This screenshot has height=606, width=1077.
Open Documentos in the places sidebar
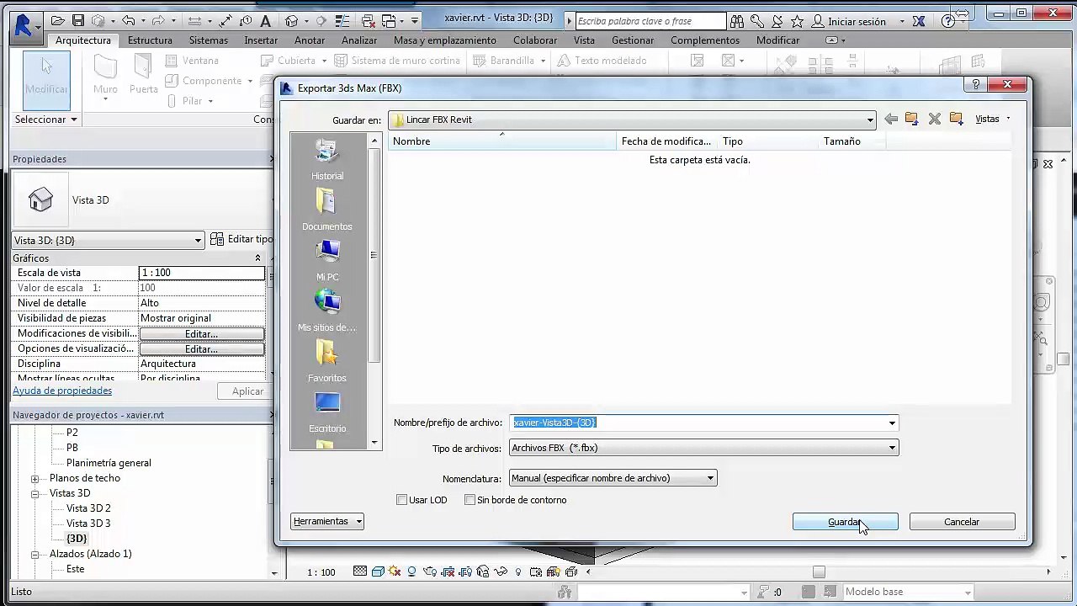point(327,210)
